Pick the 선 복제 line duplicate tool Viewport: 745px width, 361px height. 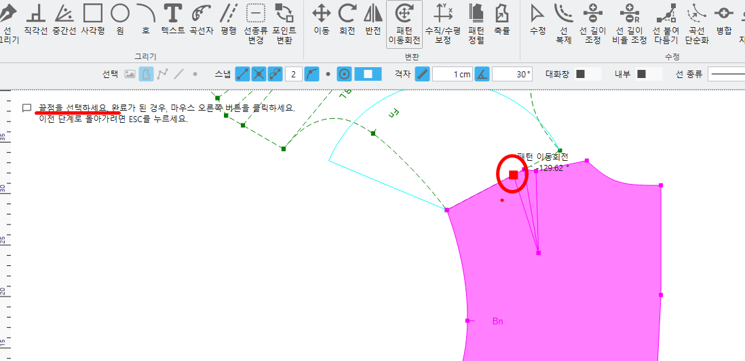pos(563,24)
